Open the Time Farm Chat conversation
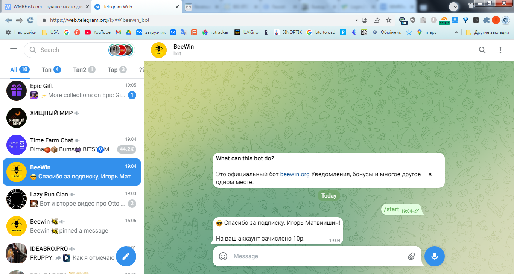 click(x=72, y=145)
